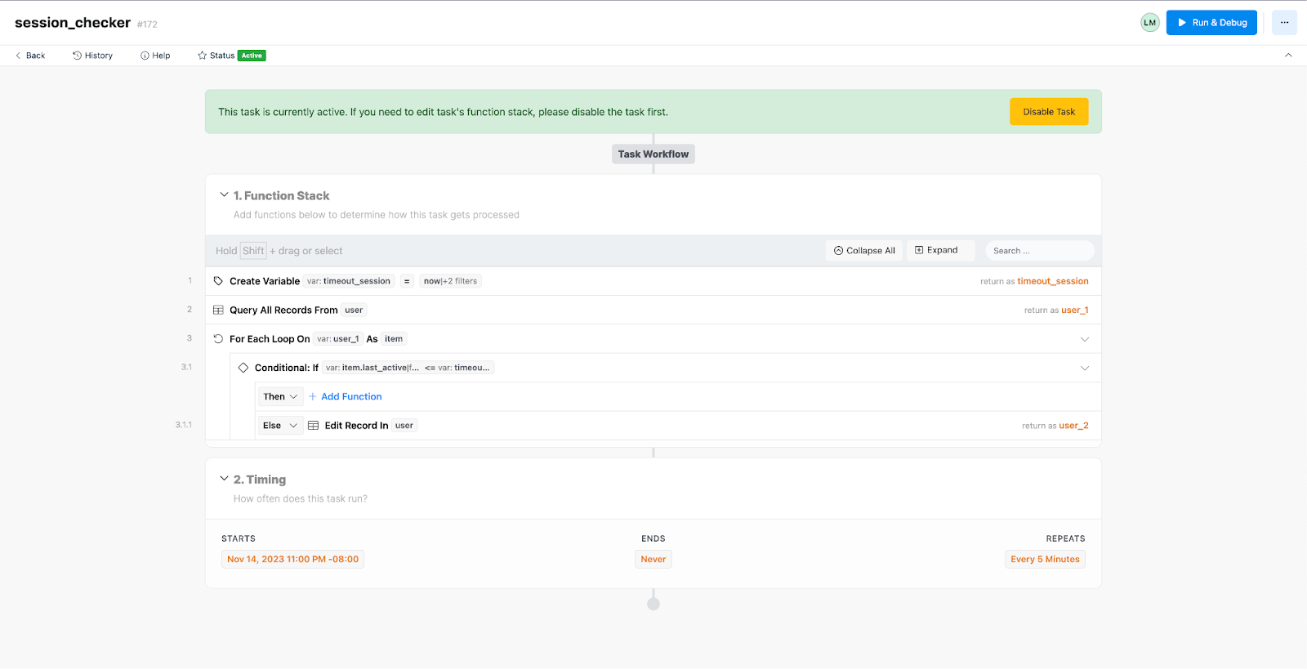Collapse the Timing section
Viewport: 1307px width, 670px height.
click(224, 479)
